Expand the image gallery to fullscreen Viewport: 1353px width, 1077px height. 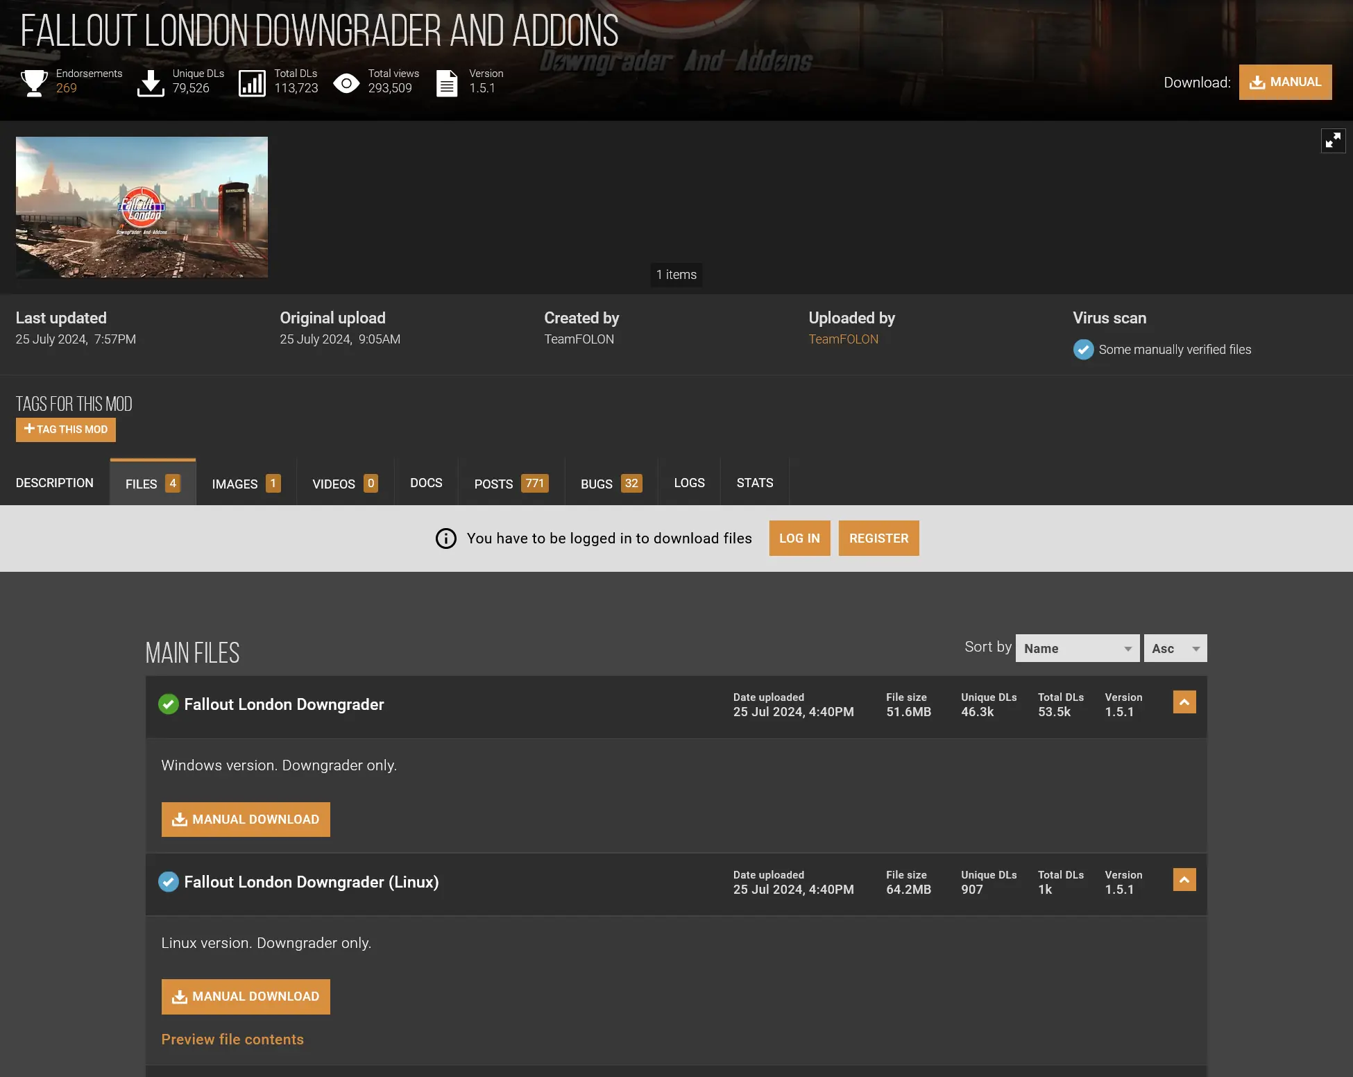click(1333, 141)
